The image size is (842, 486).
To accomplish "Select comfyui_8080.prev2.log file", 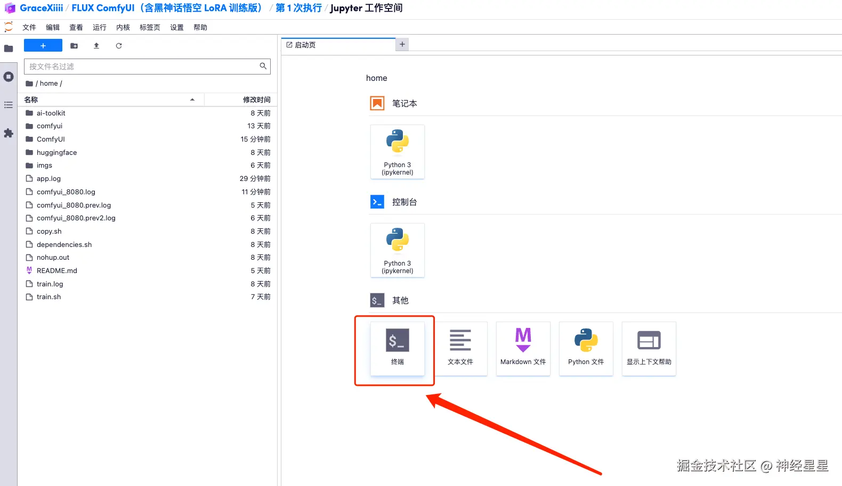I will [x=148, y=218].
